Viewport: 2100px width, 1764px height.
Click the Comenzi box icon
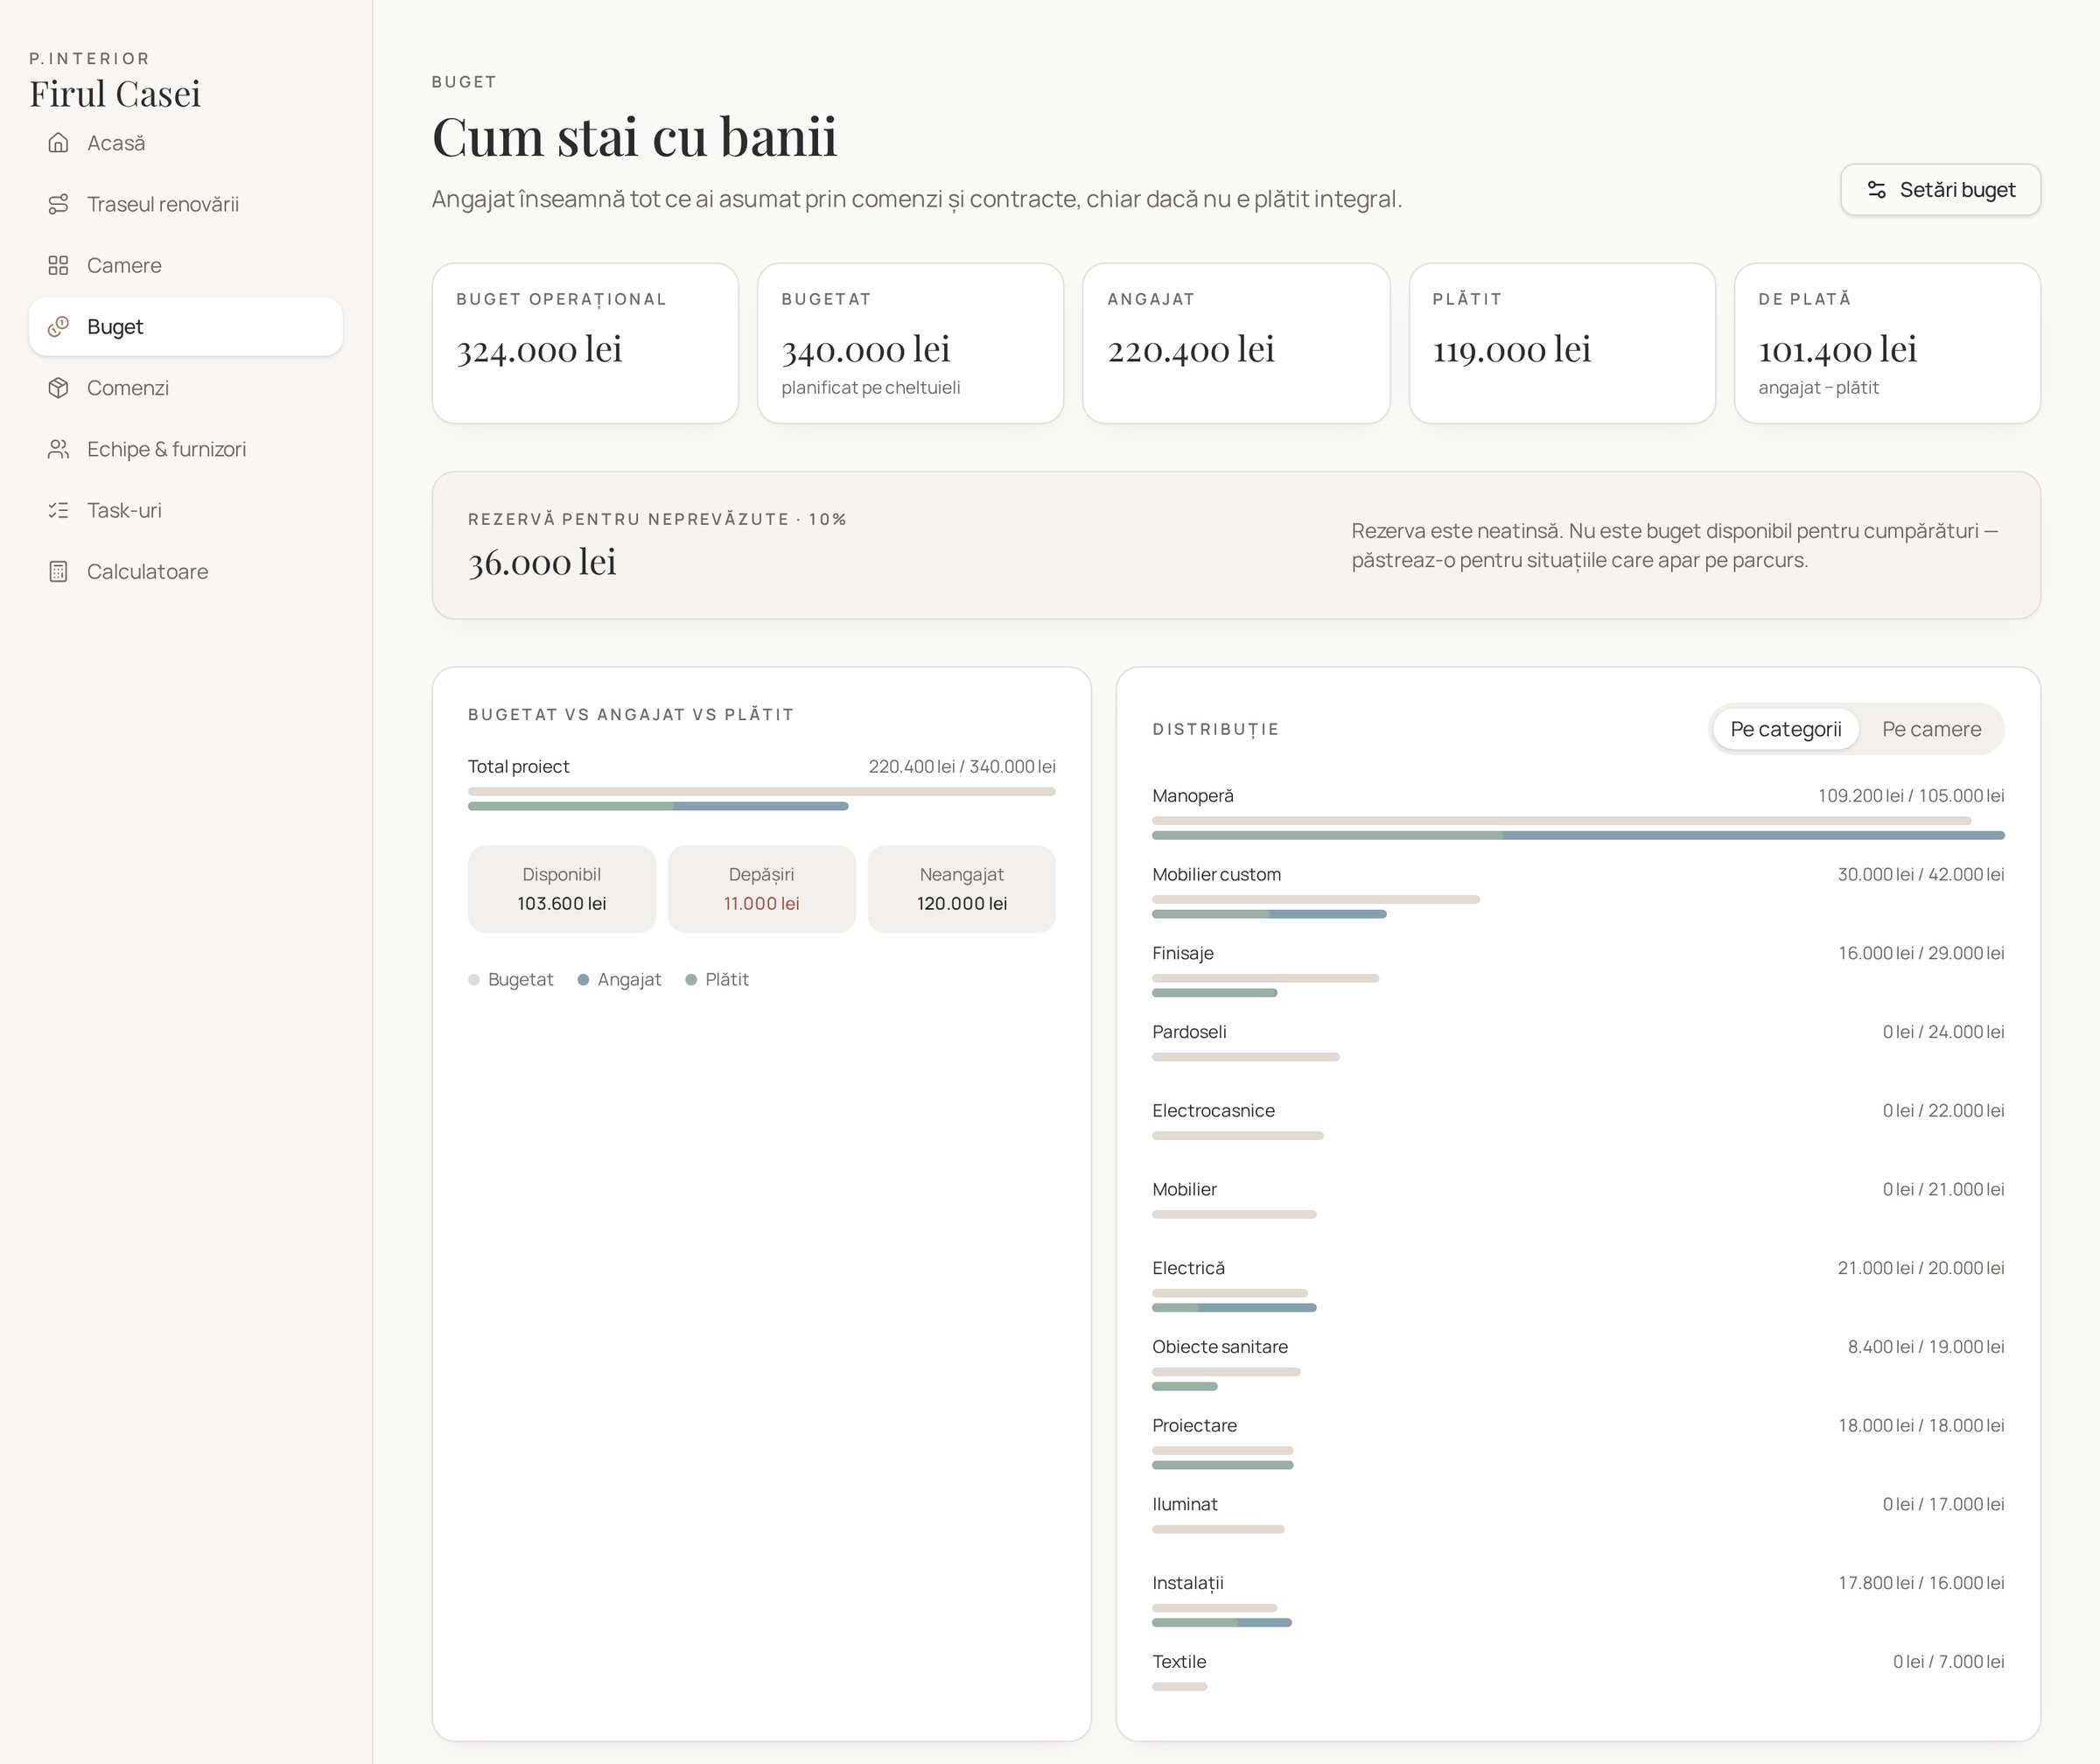click(x=58, y=388)
